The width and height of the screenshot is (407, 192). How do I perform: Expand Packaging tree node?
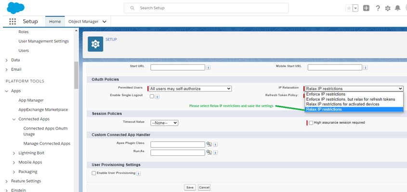pyautogui.click(x=14, y=172)
